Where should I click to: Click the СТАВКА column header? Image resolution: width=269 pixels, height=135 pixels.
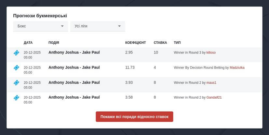160,43
